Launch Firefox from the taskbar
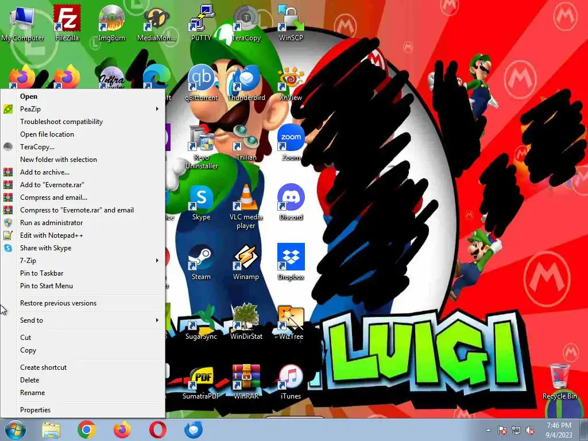This screenshot has width=588, height=441. pyautogui.click(x=122, y=430)
